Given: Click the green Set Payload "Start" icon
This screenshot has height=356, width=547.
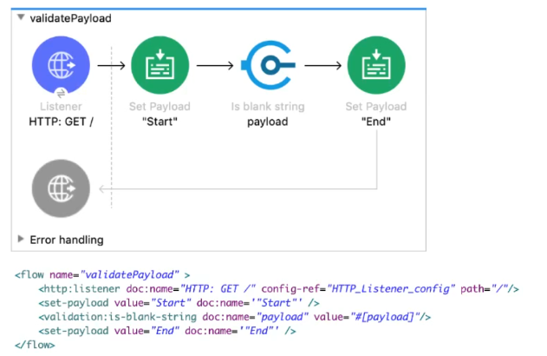Looking at the screenshot, I should point(159,65).
